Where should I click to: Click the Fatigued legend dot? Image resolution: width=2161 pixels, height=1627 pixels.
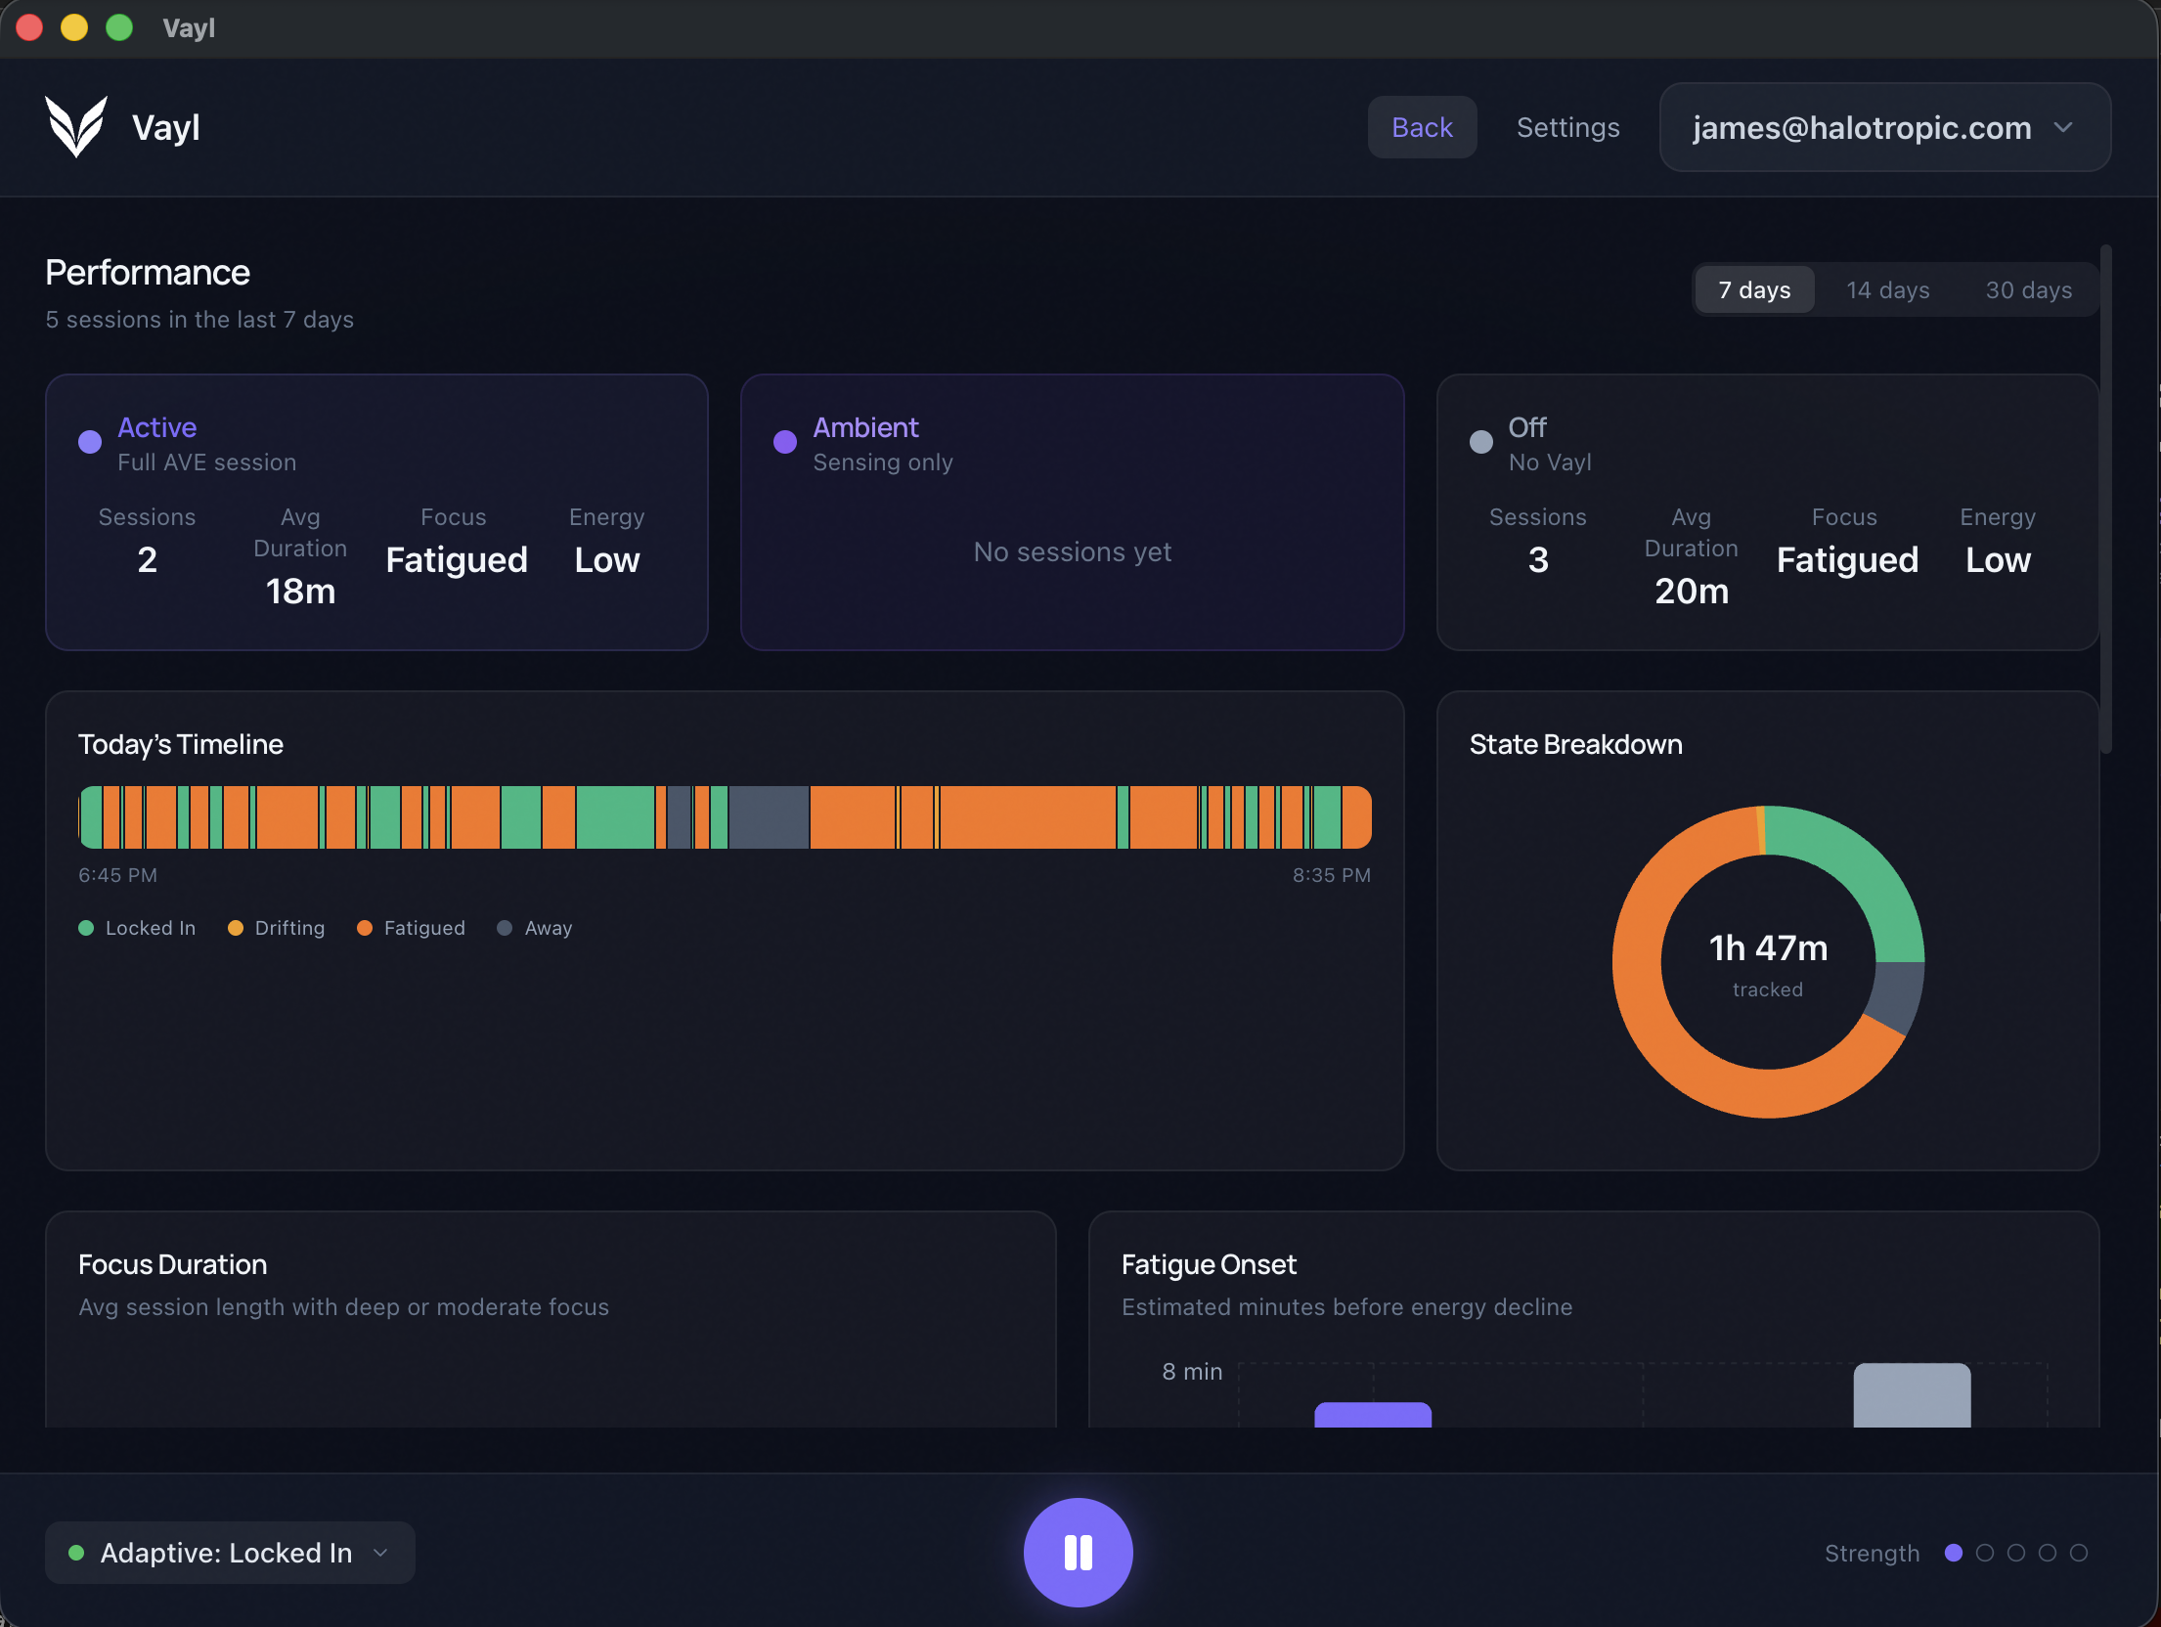(x=366, y=927)
